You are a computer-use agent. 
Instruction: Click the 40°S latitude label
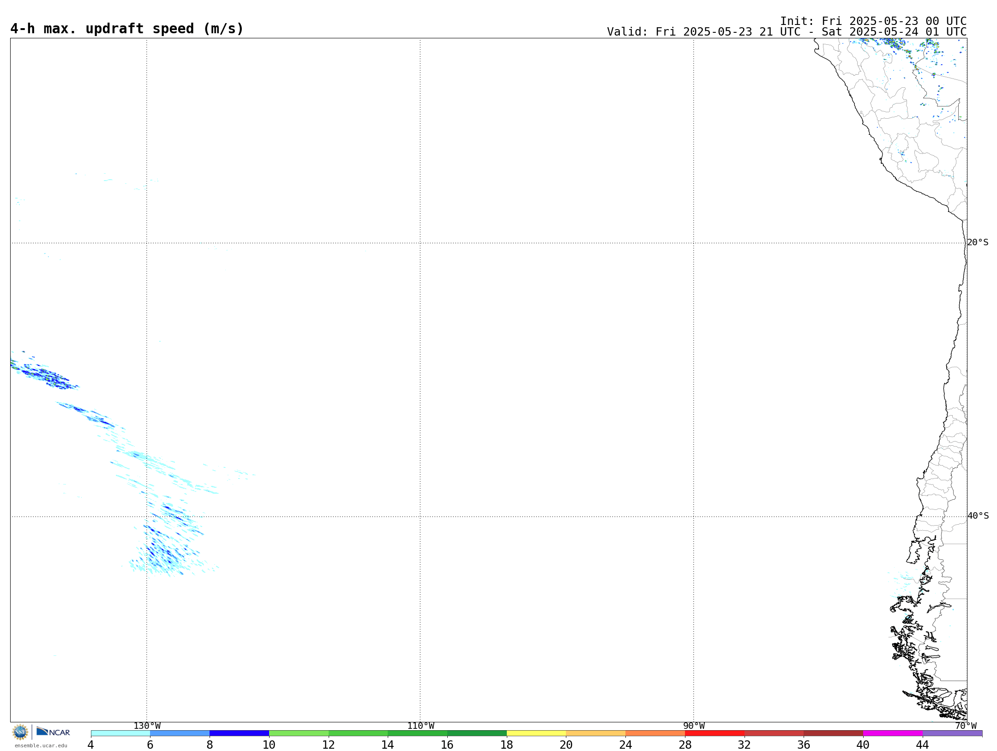click(x=978, y=516)
